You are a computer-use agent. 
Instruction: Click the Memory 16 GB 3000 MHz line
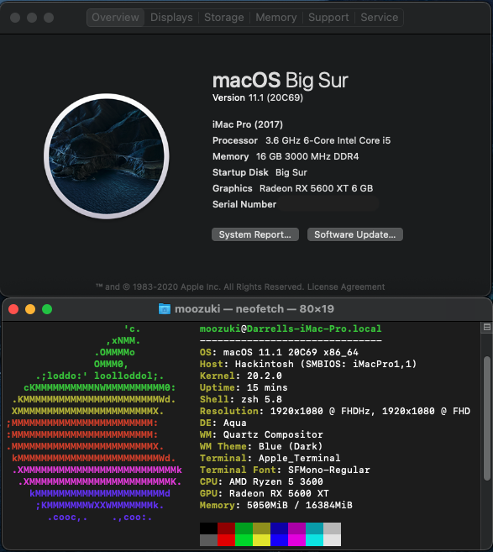point(286,156)
